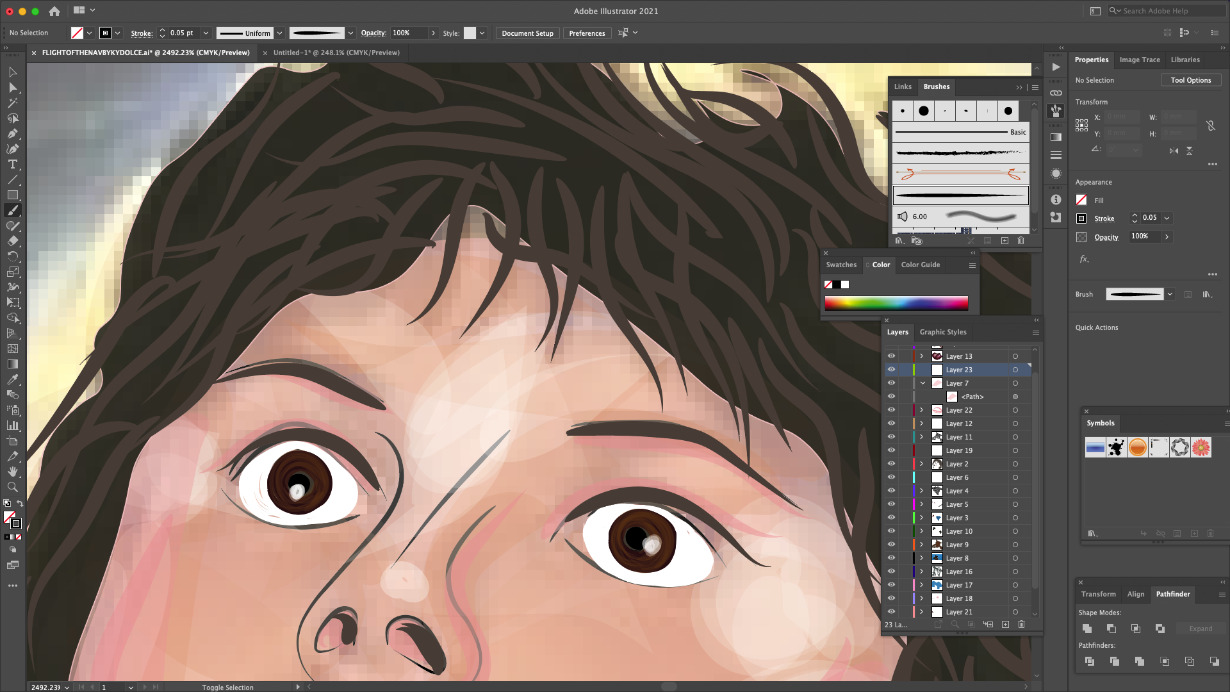
Task: Hide Layer 23 visibility eye
Action: pyautogui.click(x=891, y=370)
